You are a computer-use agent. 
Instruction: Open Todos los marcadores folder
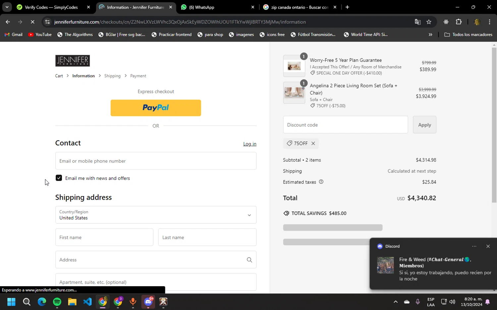click(468, 34)
